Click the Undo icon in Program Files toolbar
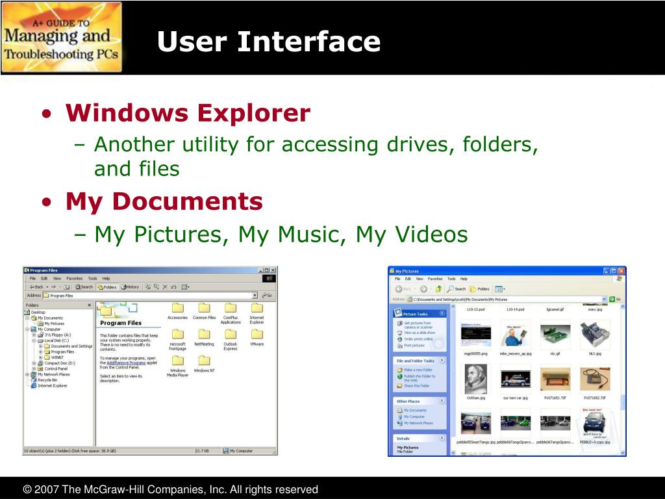Image resolution: width=665 pixels, height=499 pixels. click(173, 287)
